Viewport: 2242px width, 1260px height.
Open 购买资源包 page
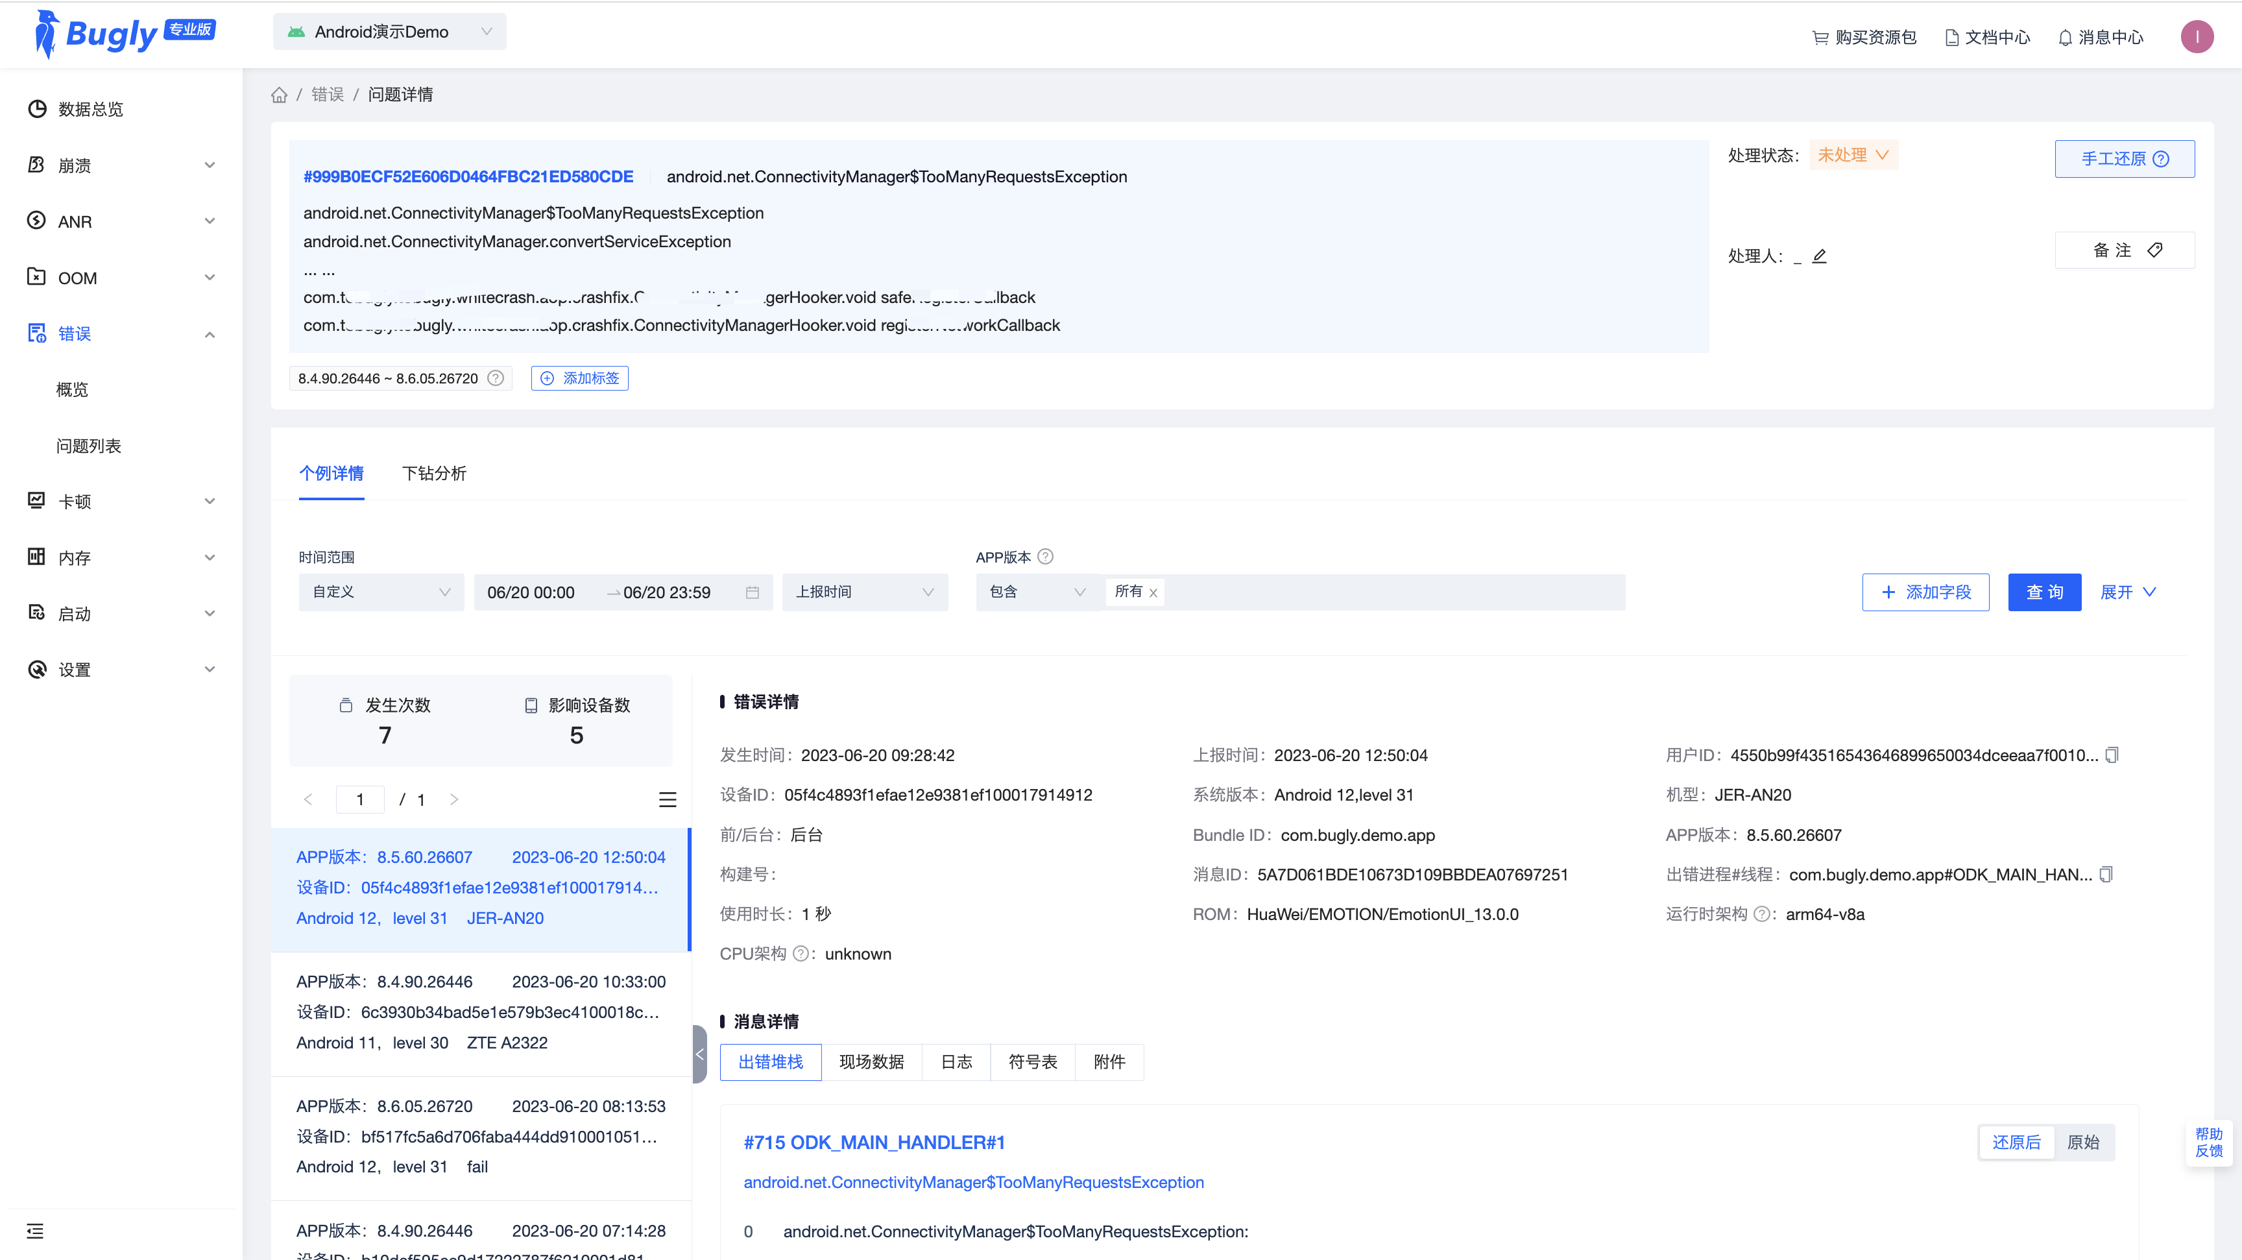(1864, 38)
